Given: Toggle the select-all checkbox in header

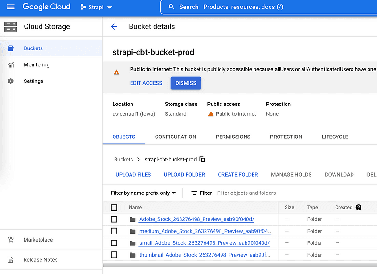Looking at the screenshot, I should (x=114, y=208).
